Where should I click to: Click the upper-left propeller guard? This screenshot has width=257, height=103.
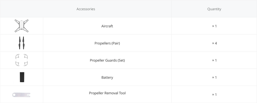tap(17, 57)
